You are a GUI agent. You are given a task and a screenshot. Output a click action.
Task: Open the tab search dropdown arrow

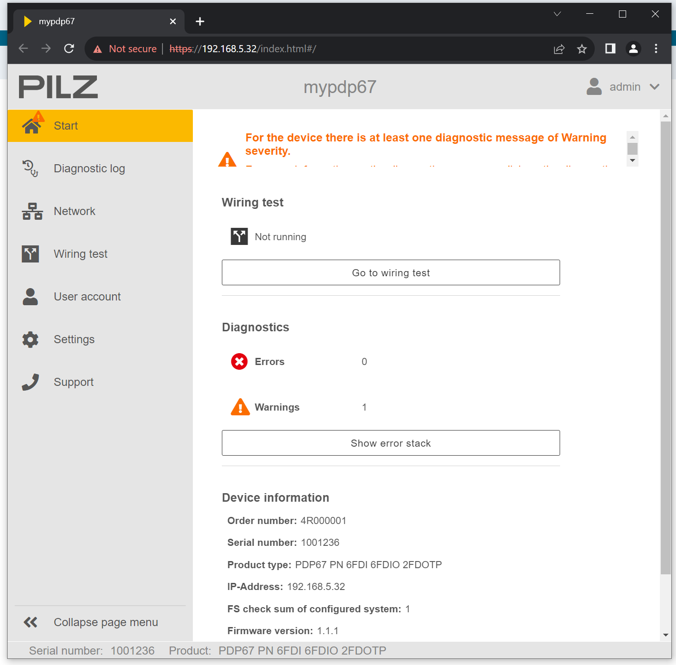pyautogui.click(x=557, y=14)
